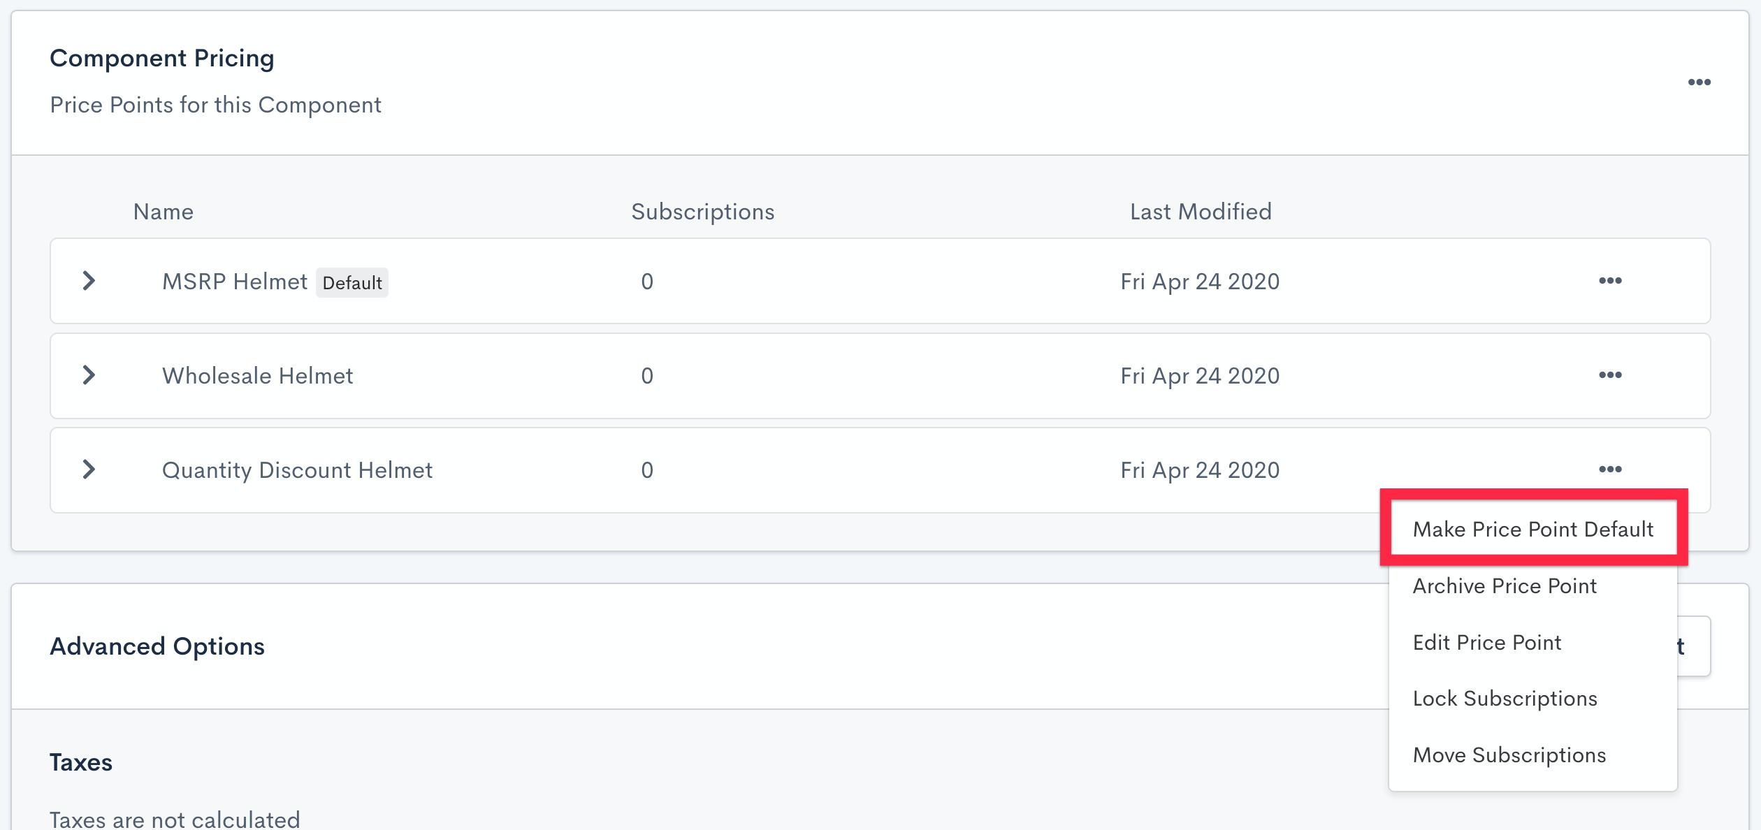Choose Archive Price Point option
Viewport: 1761px width, 830px height.
coord(1505,585)
